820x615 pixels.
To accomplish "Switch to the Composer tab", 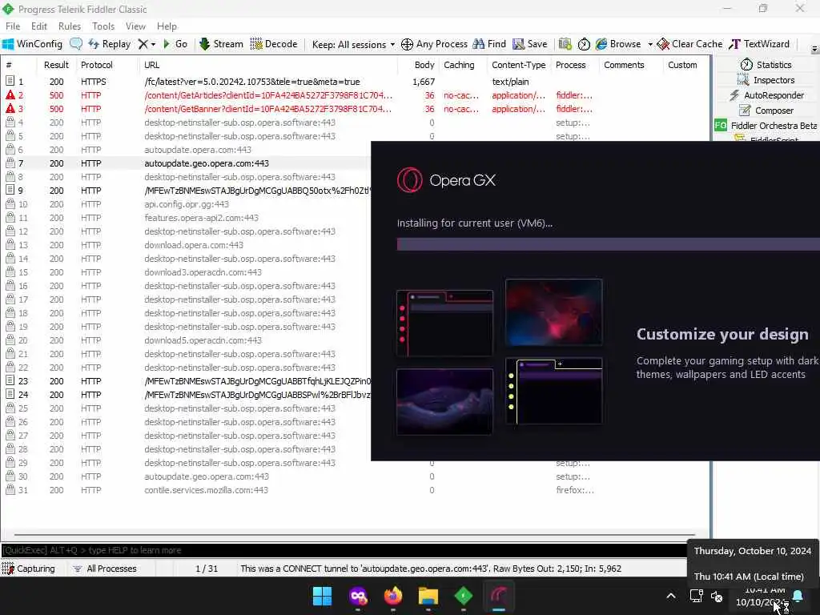I will point(766,111).
